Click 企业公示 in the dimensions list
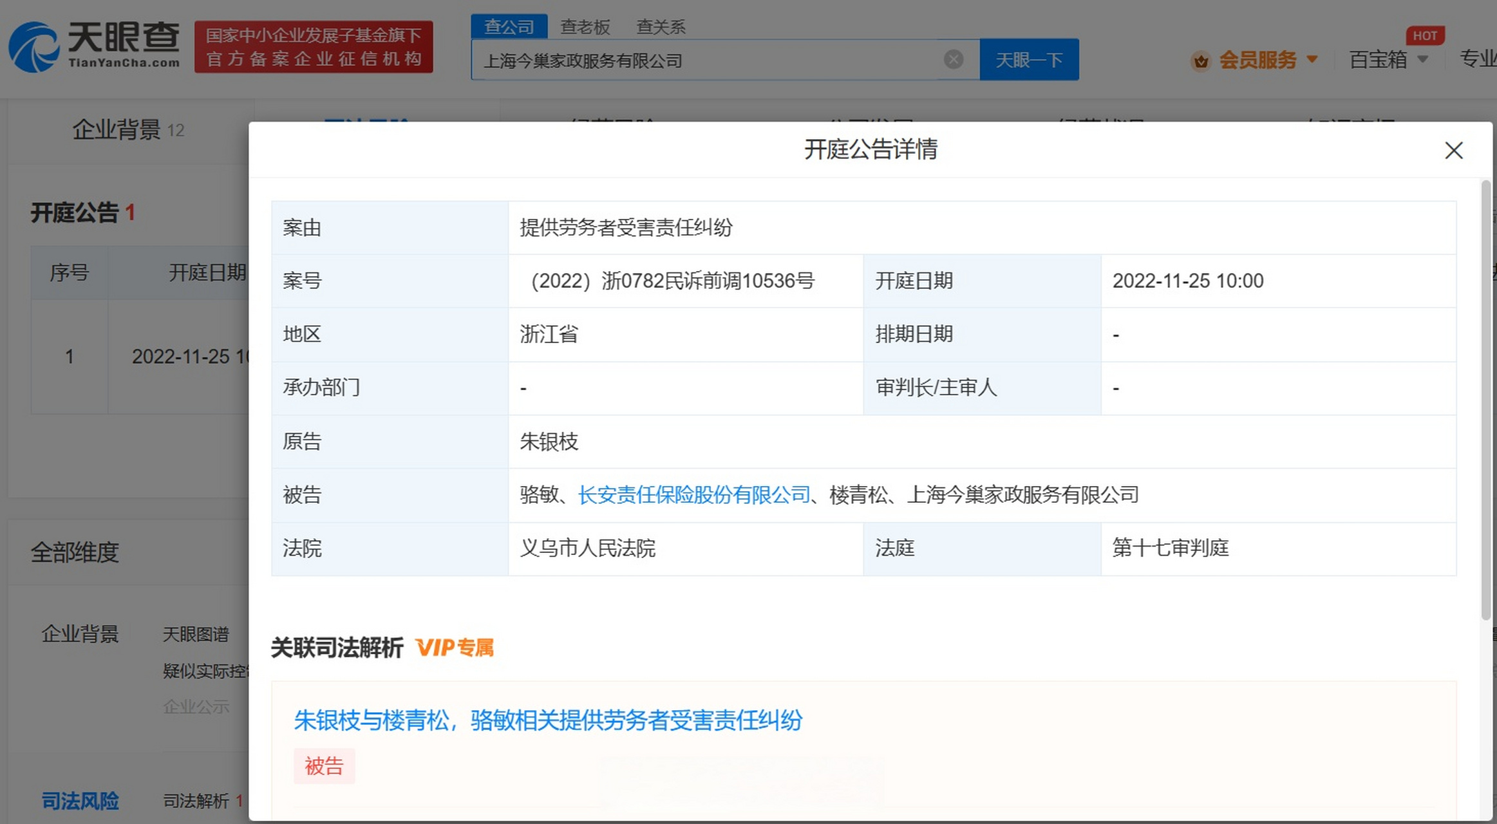This screenshot has width=1497, height=824. point(196,706)
